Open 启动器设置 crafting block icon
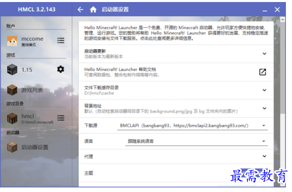This screenshot has width=292, height=192. [12, 147]
